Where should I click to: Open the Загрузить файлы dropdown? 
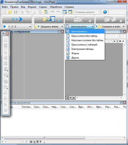(x=62, y=27)
